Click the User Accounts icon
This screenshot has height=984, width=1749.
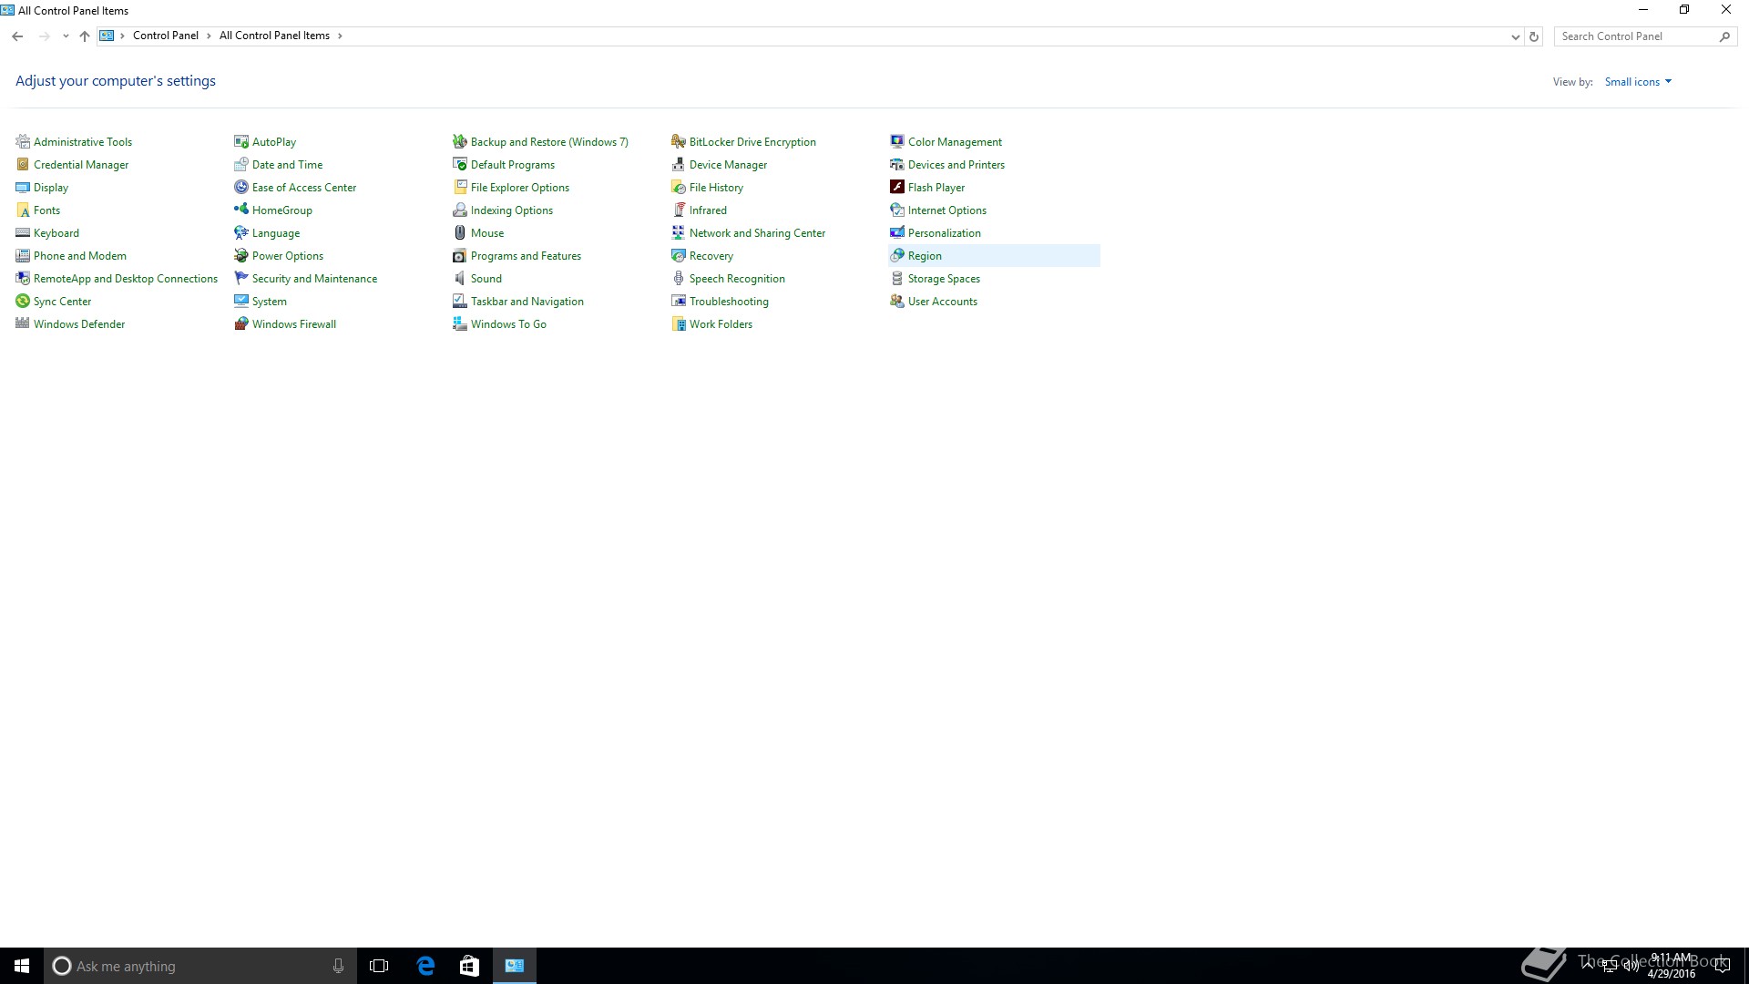coord(897,301)
